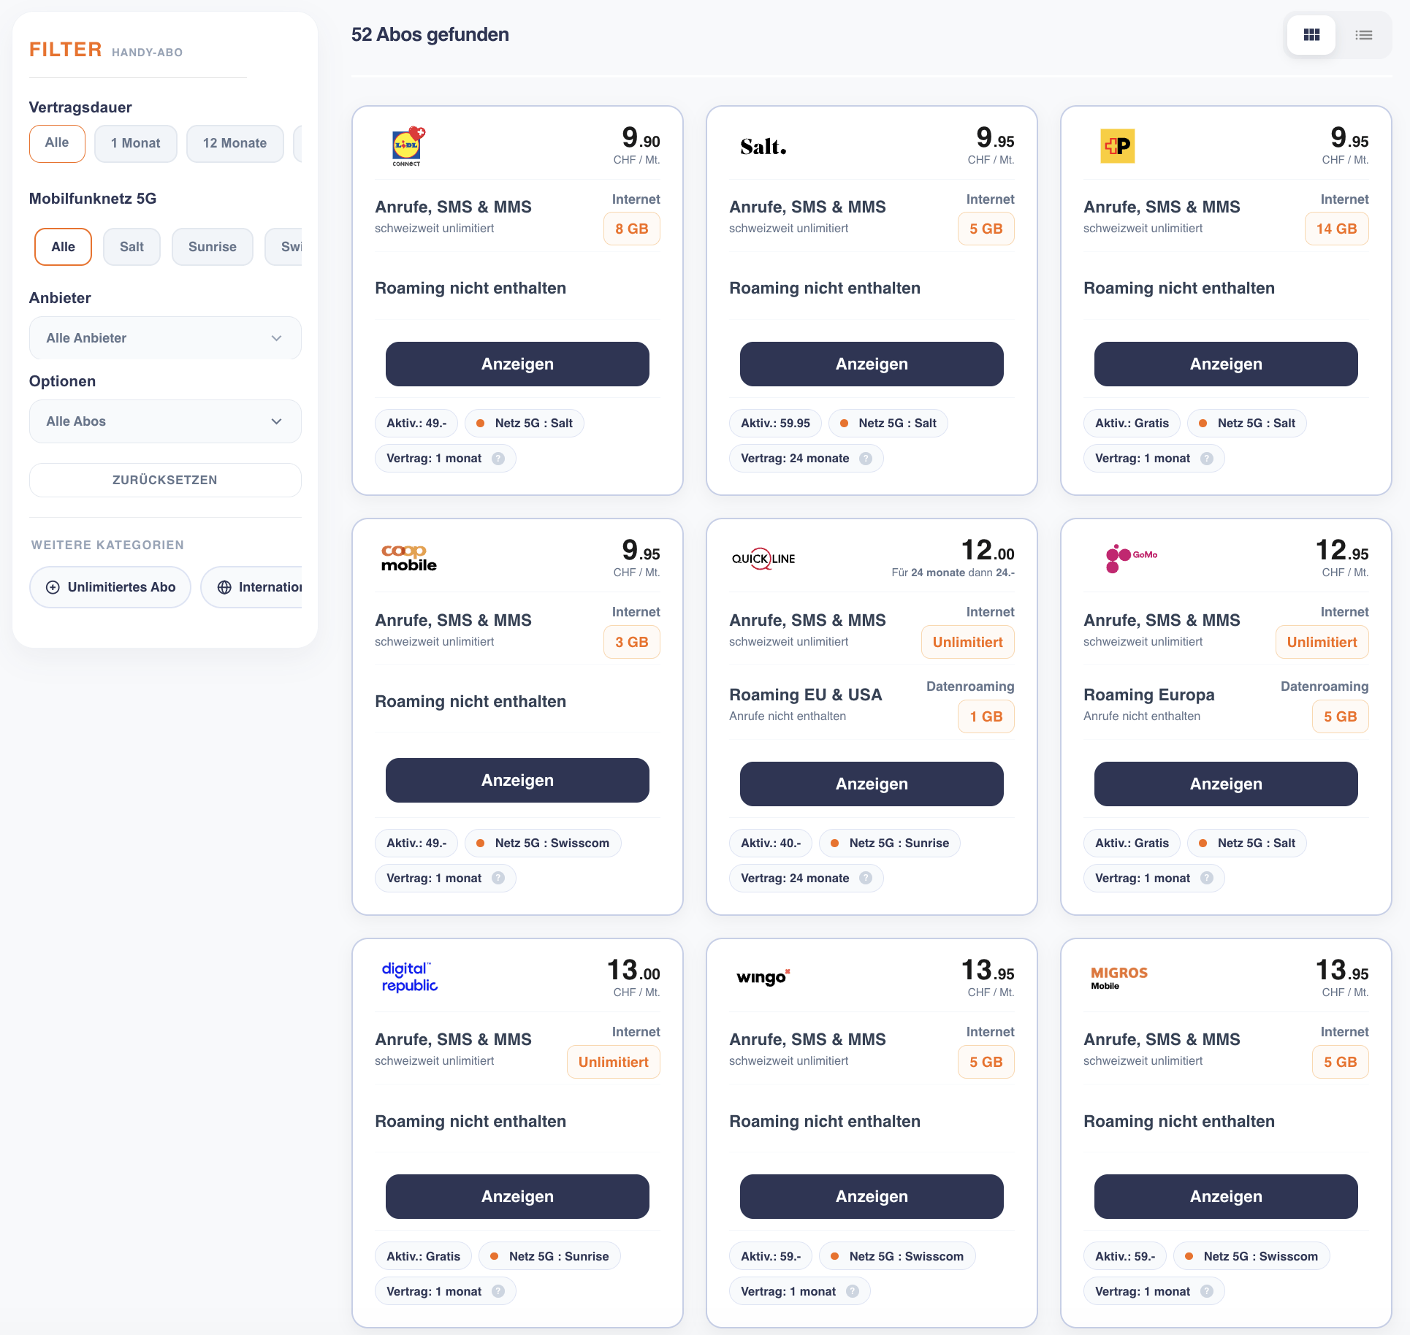Switch to grid view layout
Viewport: 1410px width, 1335px height.
click(1311, 34)
